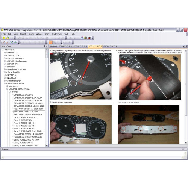Click the white cluster back-cover photo
Screen dimensions: 188x188
click(x=149, y=124)
